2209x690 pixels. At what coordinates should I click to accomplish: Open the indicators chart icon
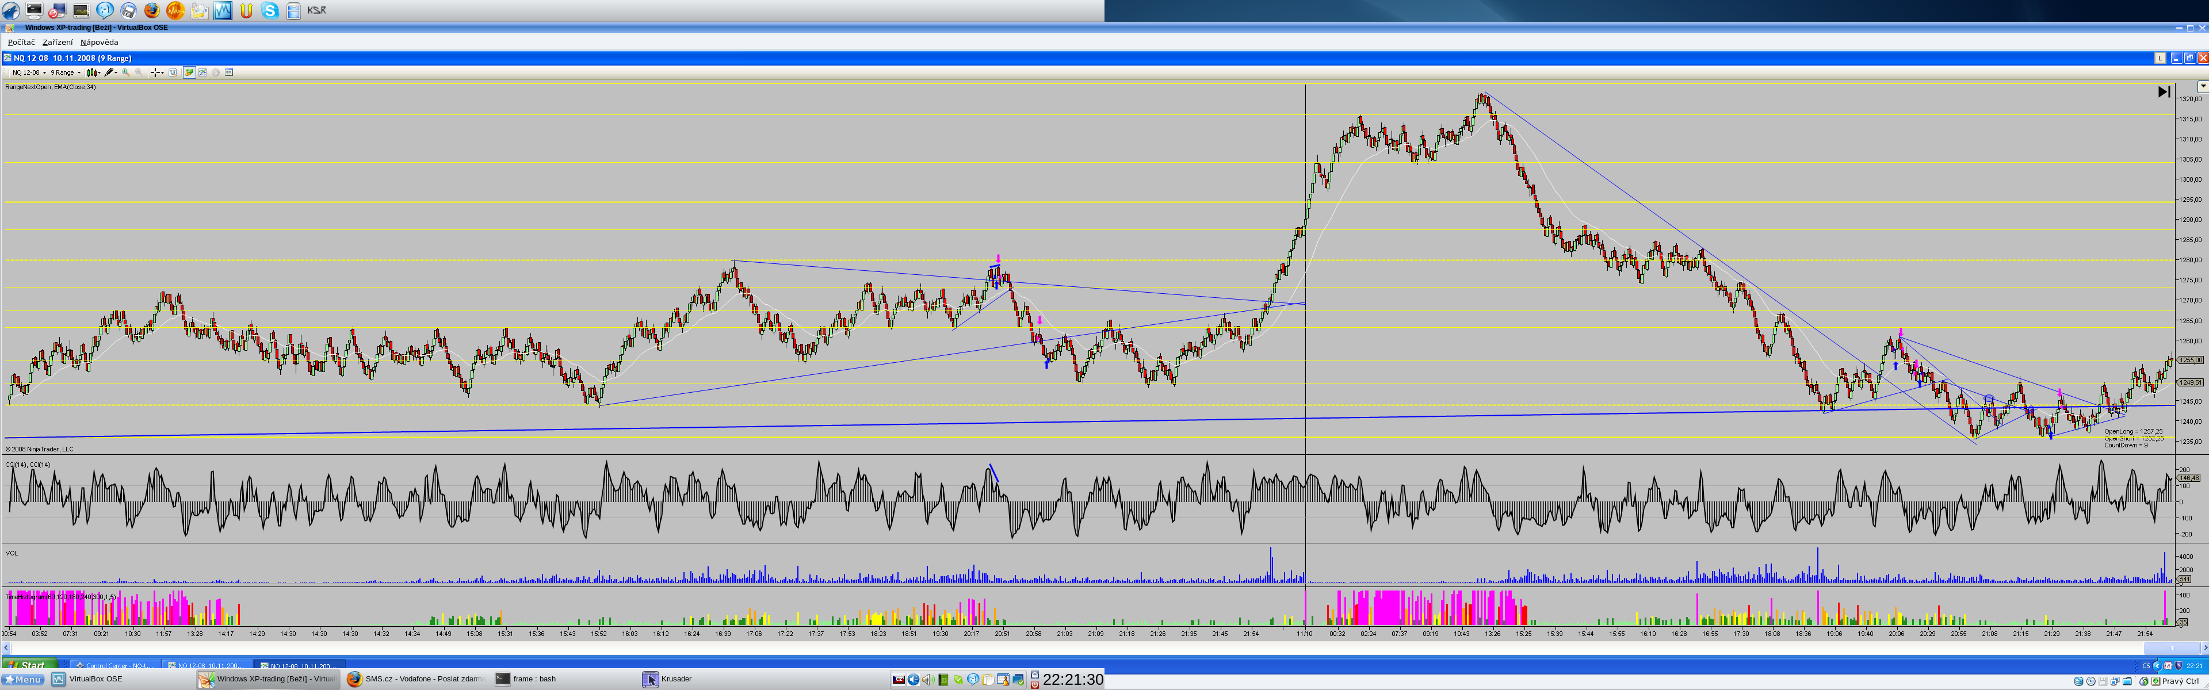[x=202, y=73]
